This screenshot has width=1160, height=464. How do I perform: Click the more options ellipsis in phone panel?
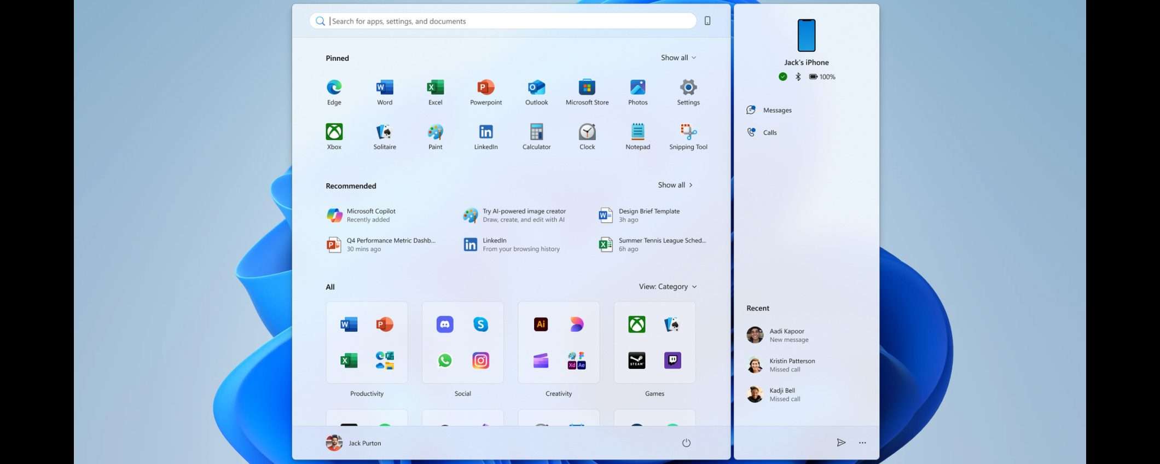(862, 443)
